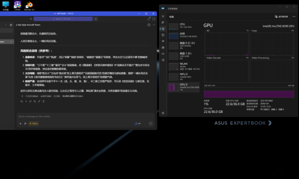Edit the response with the pencil icon
This screenshot has width=299, height=179.
pos(39,101)
